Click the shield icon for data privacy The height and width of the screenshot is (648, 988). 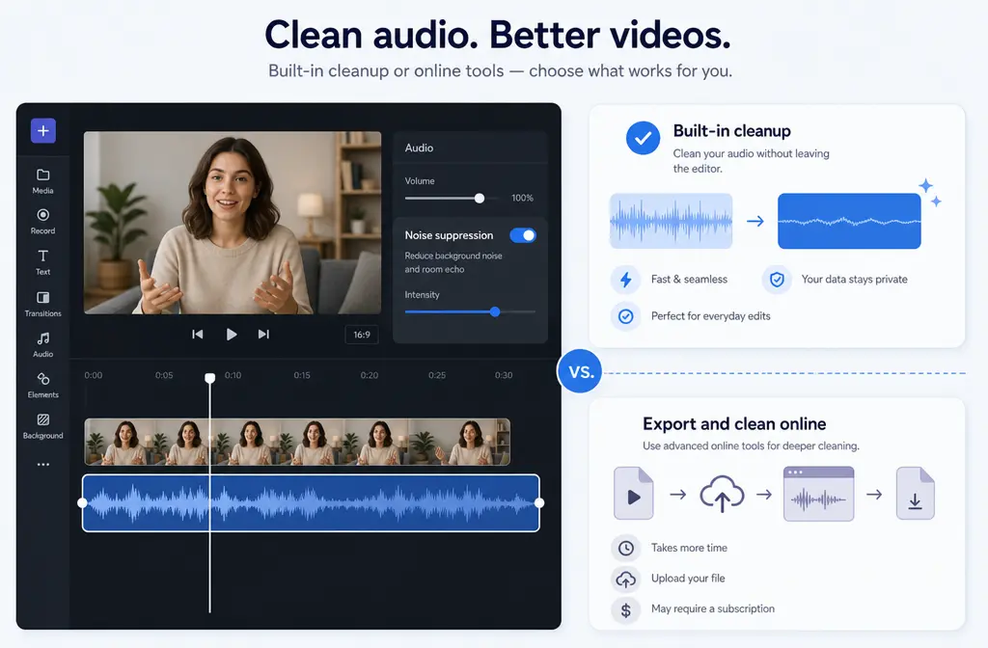coord(777,280)
